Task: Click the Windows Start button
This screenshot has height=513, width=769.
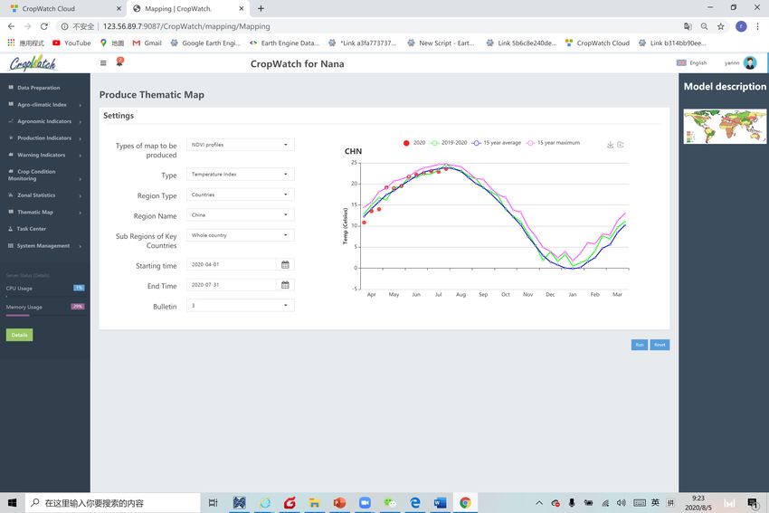Action: coord(13,503)
